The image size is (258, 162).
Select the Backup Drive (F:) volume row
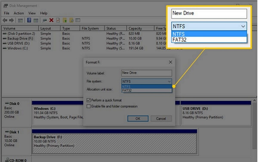[x=20, y=39]
